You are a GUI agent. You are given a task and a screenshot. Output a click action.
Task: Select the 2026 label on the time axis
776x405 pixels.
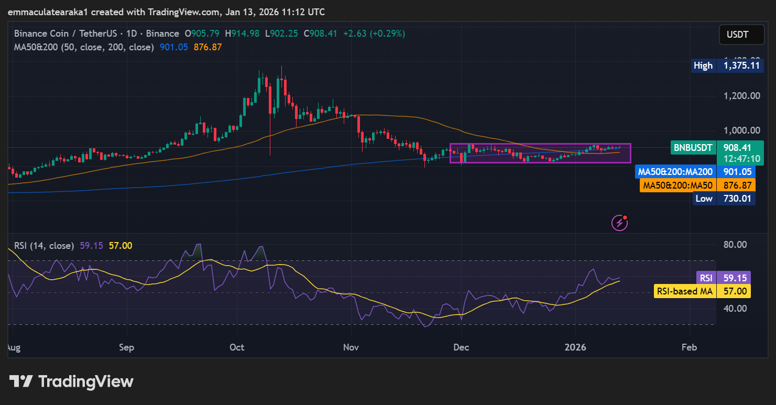point(575,347)
